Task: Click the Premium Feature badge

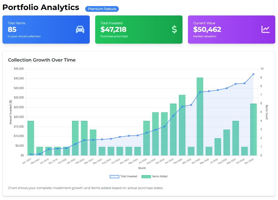Action: coord(102,9)
